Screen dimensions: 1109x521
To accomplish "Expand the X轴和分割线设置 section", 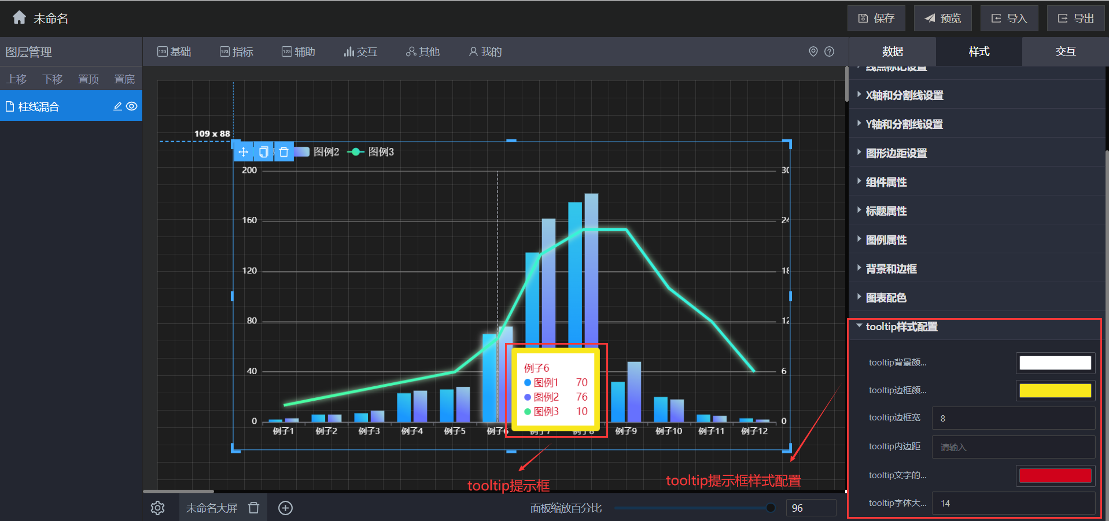I will (904, 95).
